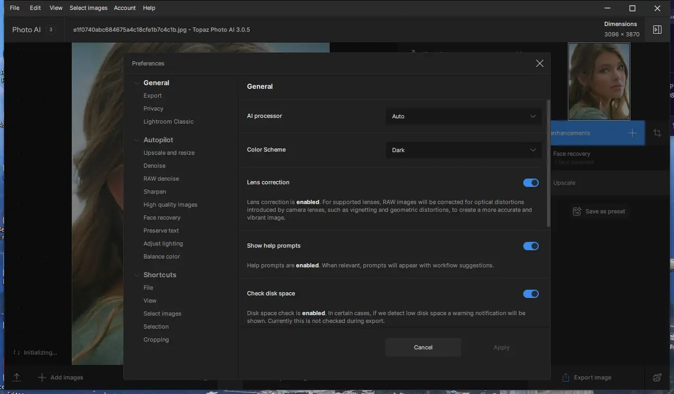Turn off Show help prompts switch
This screenshot has height=394, width=674.
[x=531, y=246]
